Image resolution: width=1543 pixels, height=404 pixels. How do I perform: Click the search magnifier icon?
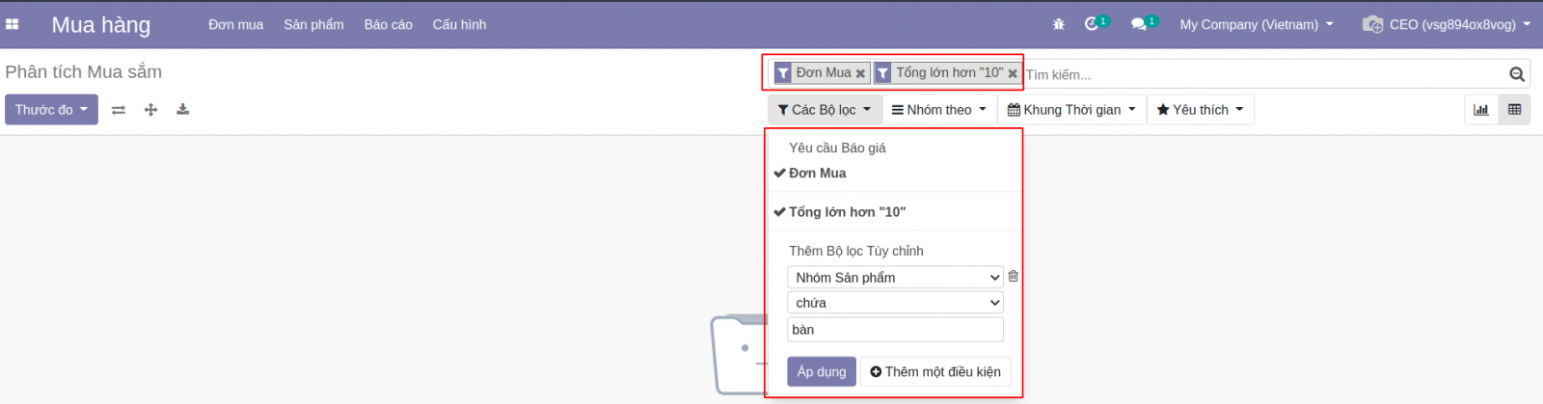pyautogui.click(x=1517, y=74)
